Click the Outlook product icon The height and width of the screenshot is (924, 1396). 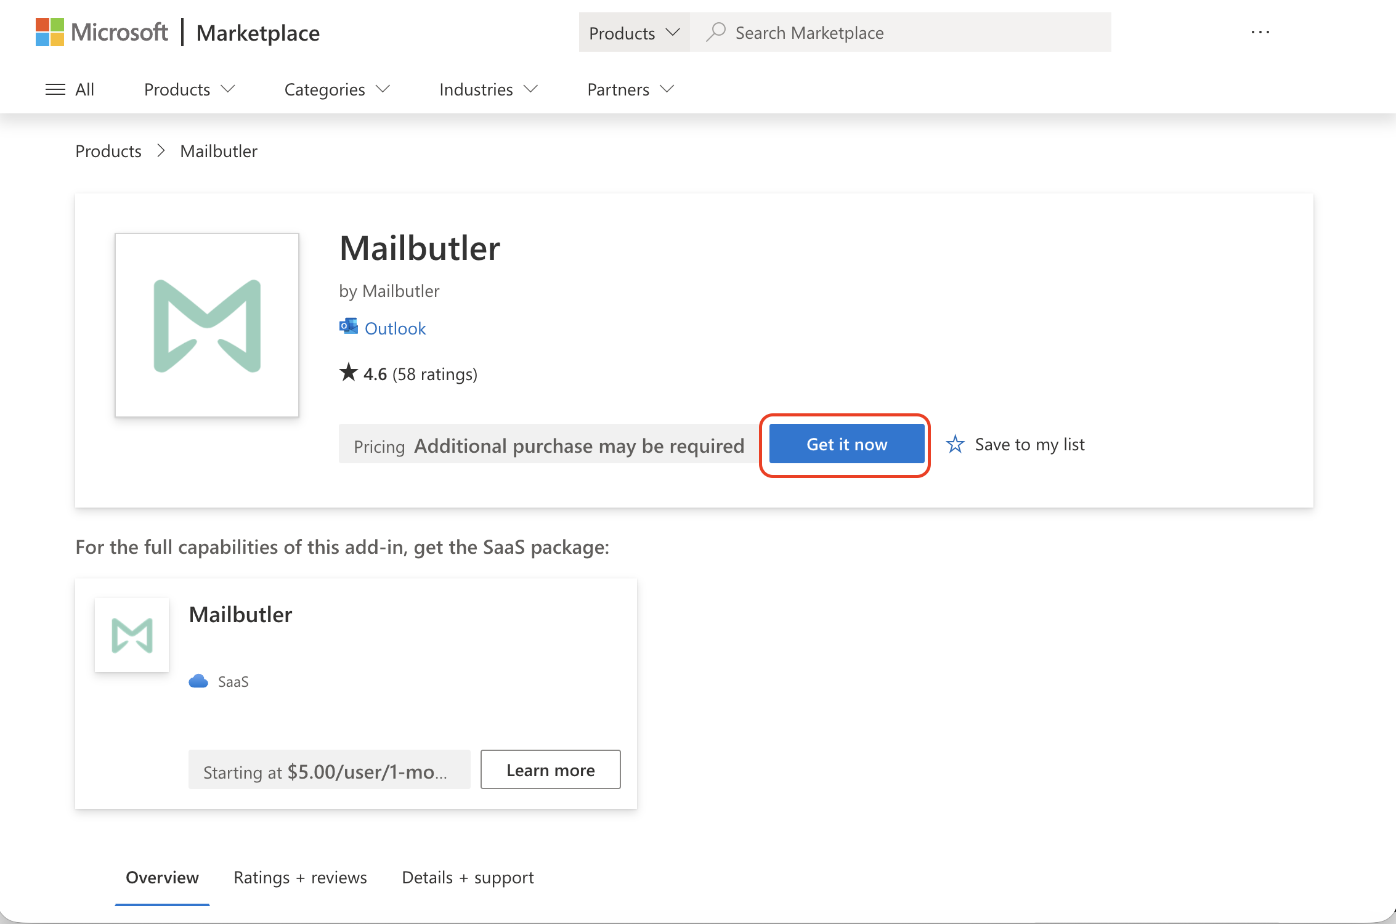[348, 326]
